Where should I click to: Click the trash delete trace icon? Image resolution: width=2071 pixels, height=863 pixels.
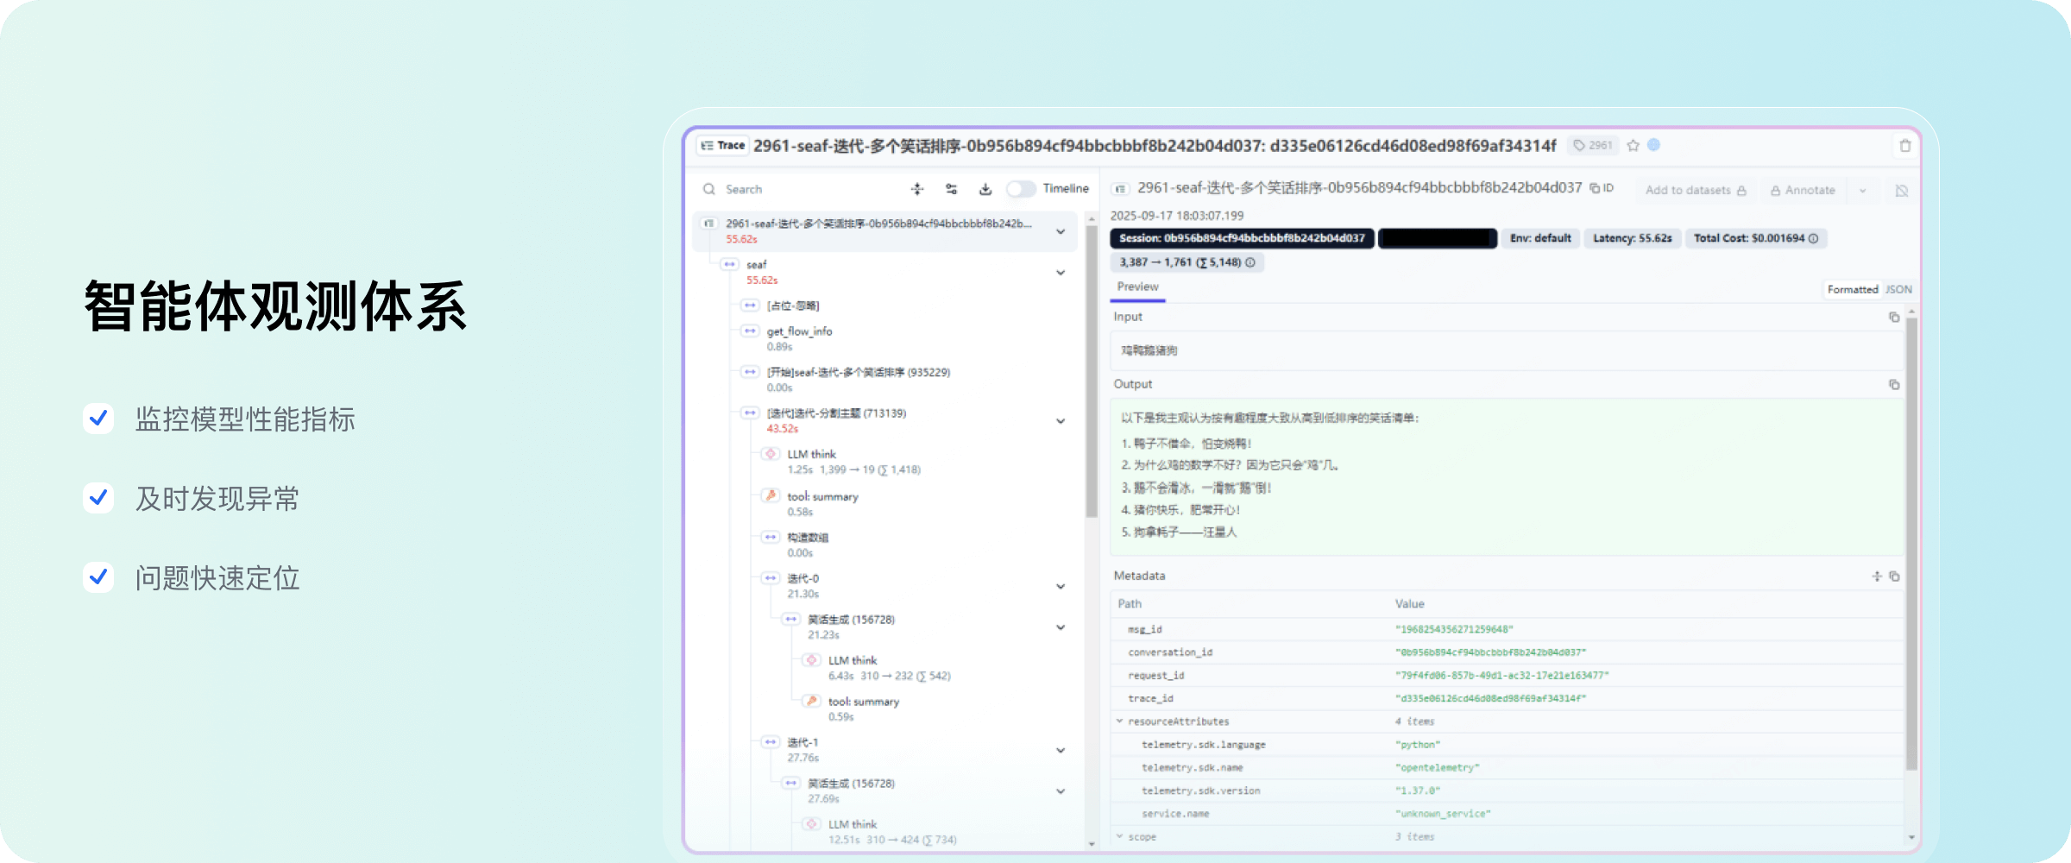[x=1905, y=146]
